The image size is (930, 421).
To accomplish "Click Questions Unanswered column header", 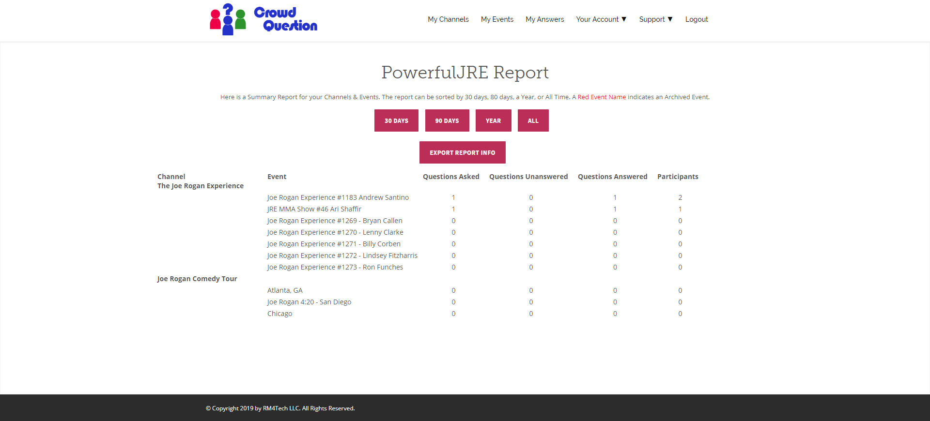I will coord(528,177).
